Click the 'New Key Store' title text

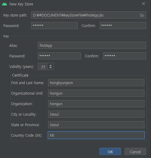click(x=21, y=4)
